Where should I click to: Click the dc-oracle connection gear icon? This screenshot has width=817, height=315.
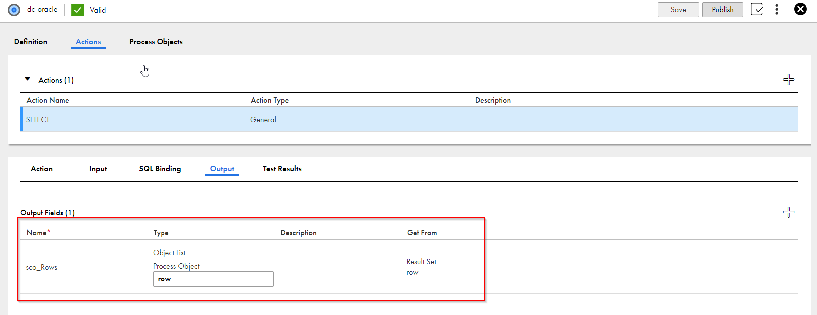[x=14, y=10]
